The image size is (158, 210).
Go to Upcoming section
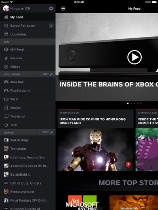pos(28,34)
